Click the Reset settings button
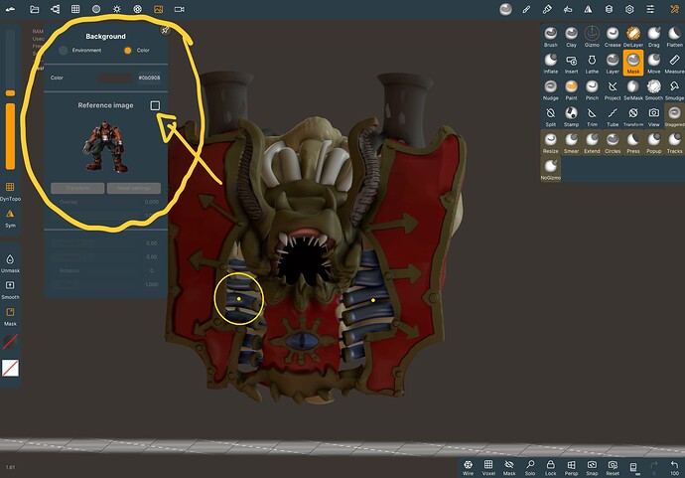 coord(134,188)
